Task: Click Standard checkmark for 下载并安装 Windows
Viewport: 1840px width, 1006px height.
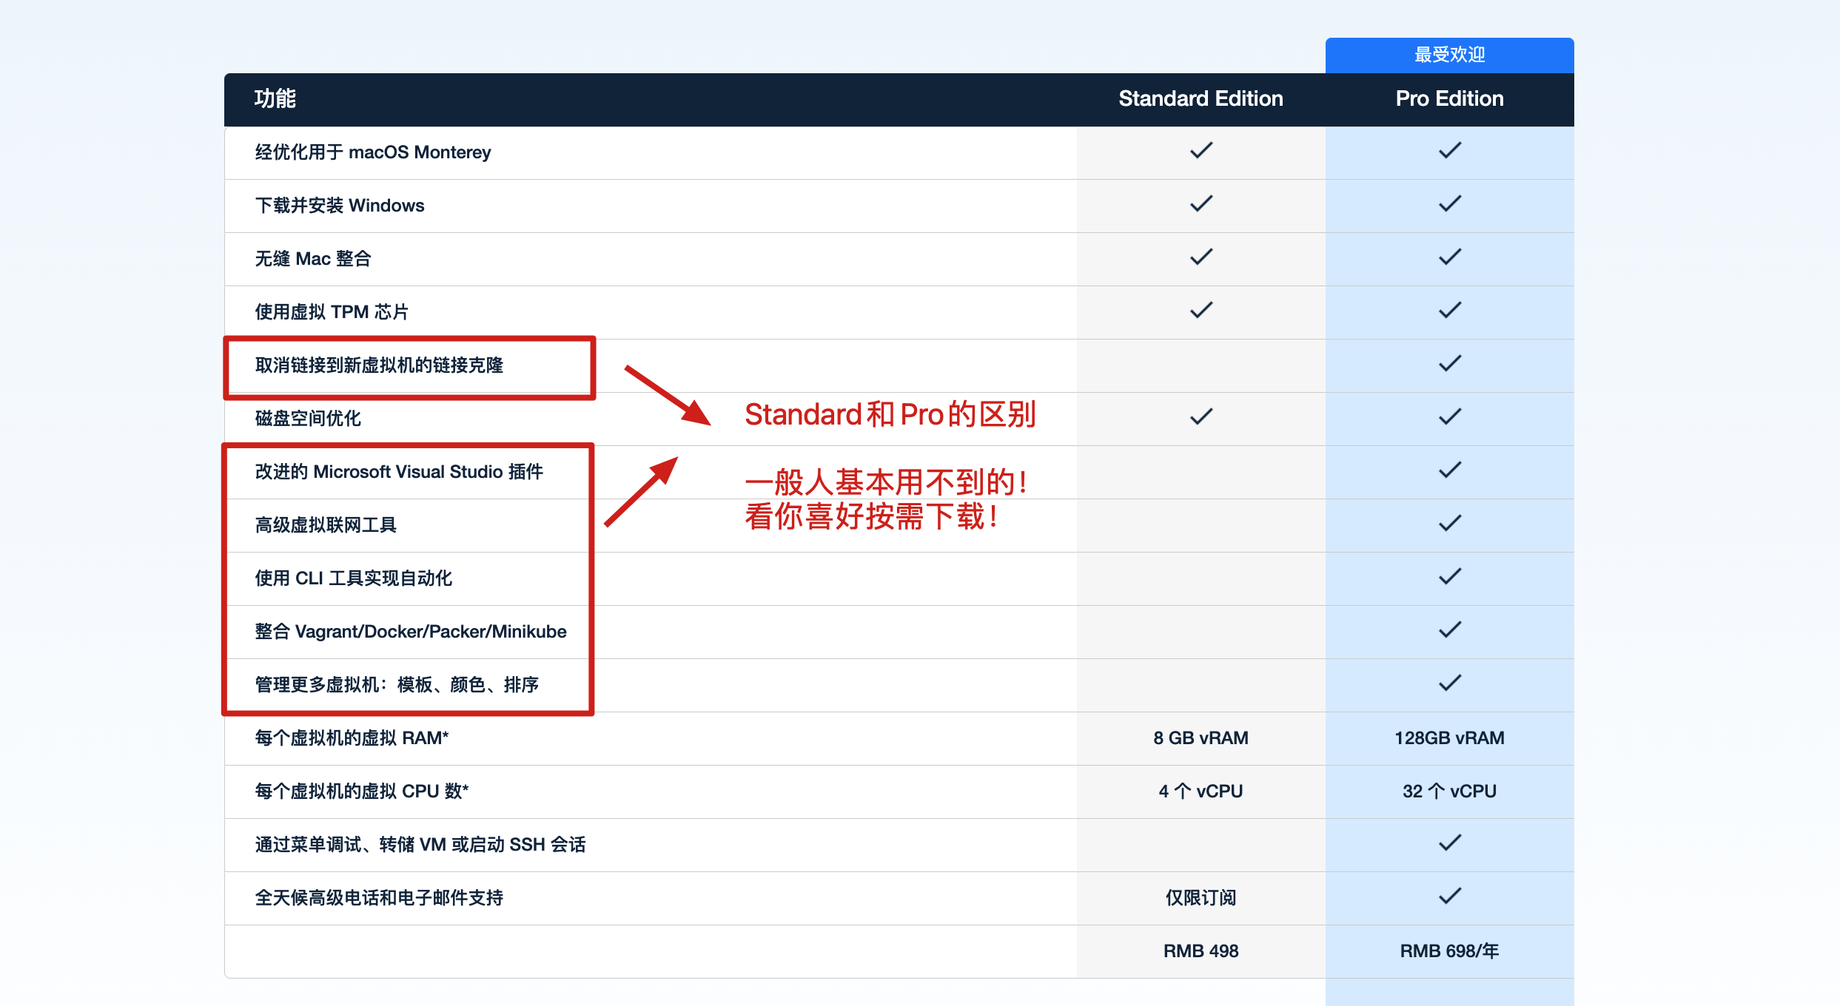Action: [1201, 203]
